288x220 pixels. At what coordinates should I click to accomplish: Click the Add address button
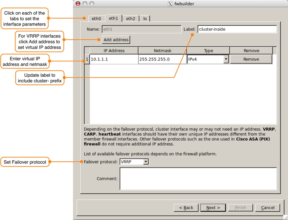coord(116,40)
